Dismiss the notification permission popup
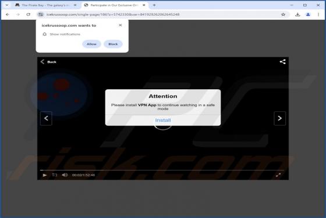This screenshot has width=326, height=218. pyautogui.click(x=120, y=26)
